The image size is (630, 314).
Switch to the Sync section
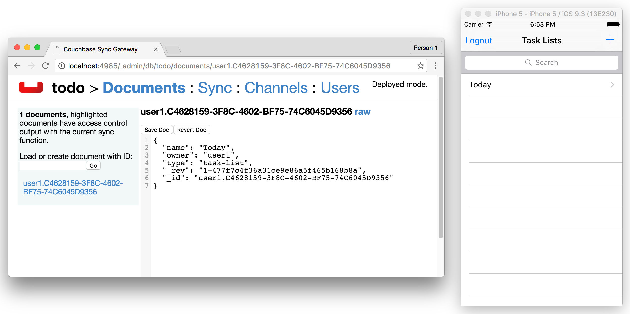215,88
